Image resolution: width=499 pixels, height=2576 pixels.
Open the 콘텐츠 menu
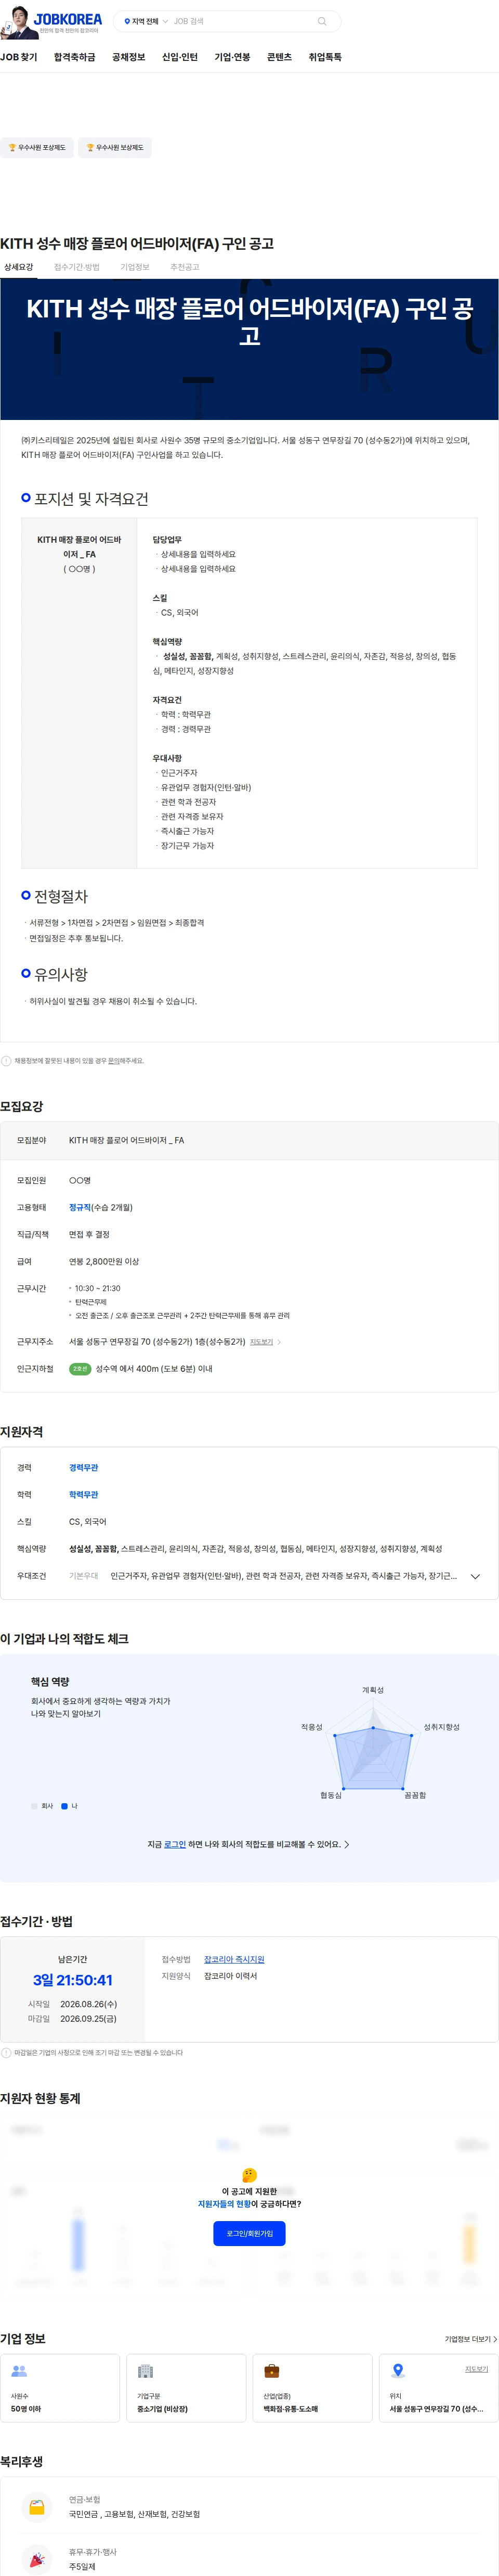(280, 57)
